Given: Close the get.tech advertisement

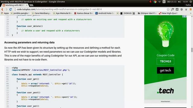Looking at the screenshot, I should click(x=185, y=16).
